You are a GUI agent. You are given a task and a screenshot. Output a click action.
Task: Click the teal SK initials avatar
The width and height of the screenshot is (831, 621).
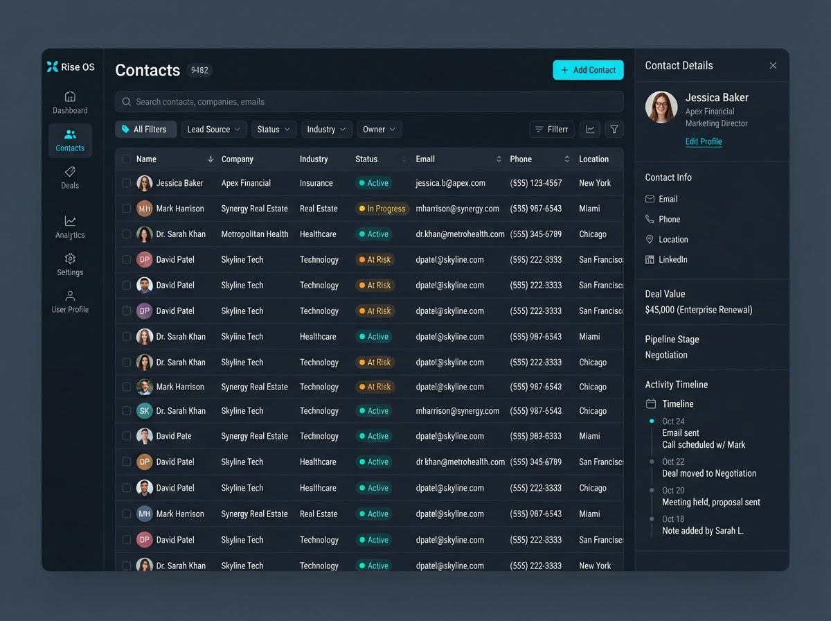tap(144, 411)
